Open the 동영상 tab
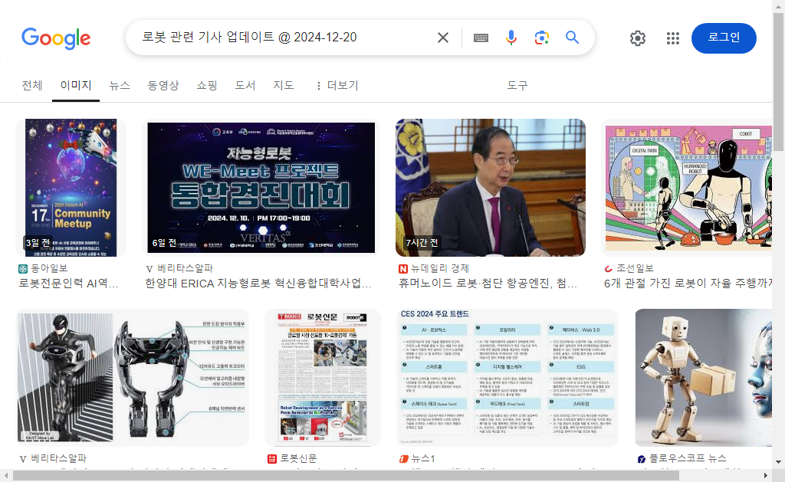This screenshot has width=785, height=482. [163, 86]
